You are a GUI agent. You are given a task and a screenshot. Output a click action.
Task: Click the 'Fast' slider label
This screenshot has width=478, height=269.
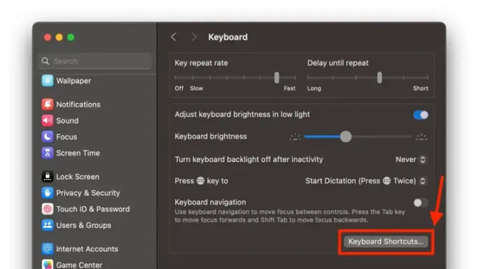(x=290, y=88)
